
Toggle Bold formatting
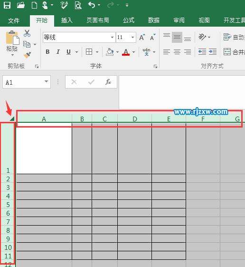[x=47, y=52]
